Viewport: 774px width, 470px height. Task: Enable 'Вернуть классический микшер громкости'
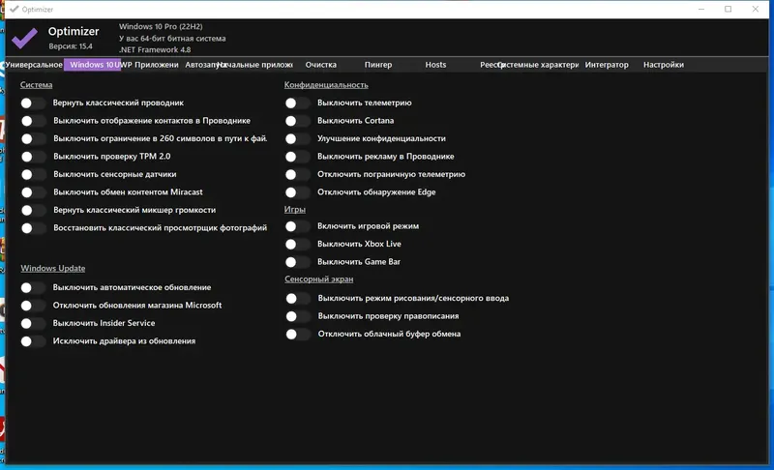point(33,210)
